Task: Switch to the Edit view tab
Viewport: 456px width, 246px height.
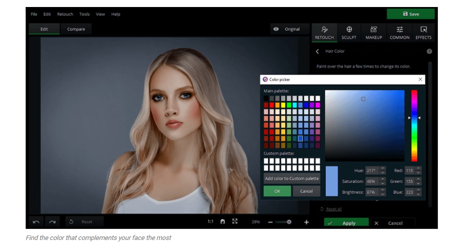Action: click(x=44, y=29)
